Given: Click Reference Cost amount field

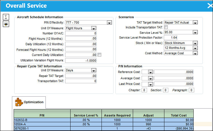Looking at the screenshot, I should [174, 72].
